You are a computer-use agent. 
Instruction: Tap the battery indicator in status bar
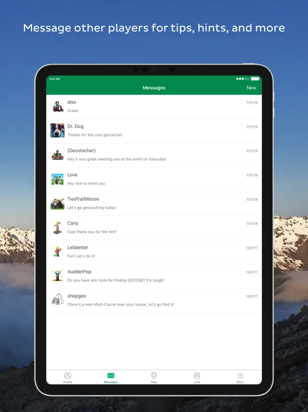pos(255,79)
